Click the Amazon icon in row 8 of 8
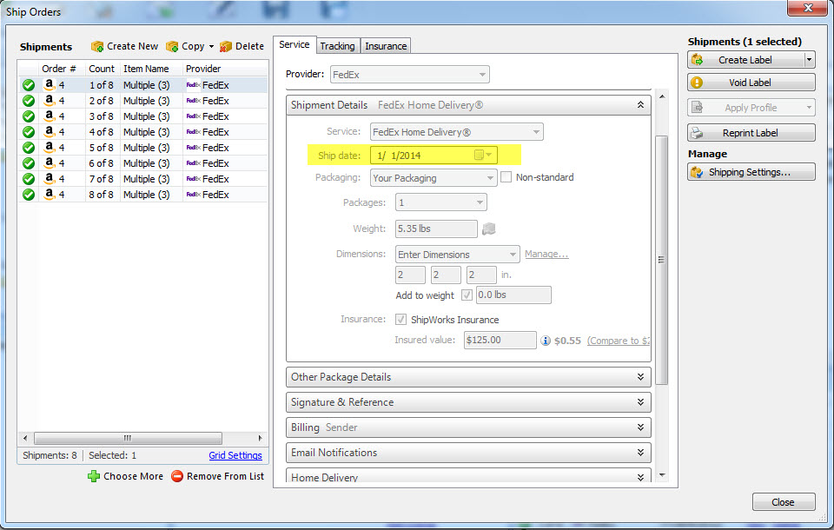The height and width of the screenshot is (530, 834). tap(49, 195)
